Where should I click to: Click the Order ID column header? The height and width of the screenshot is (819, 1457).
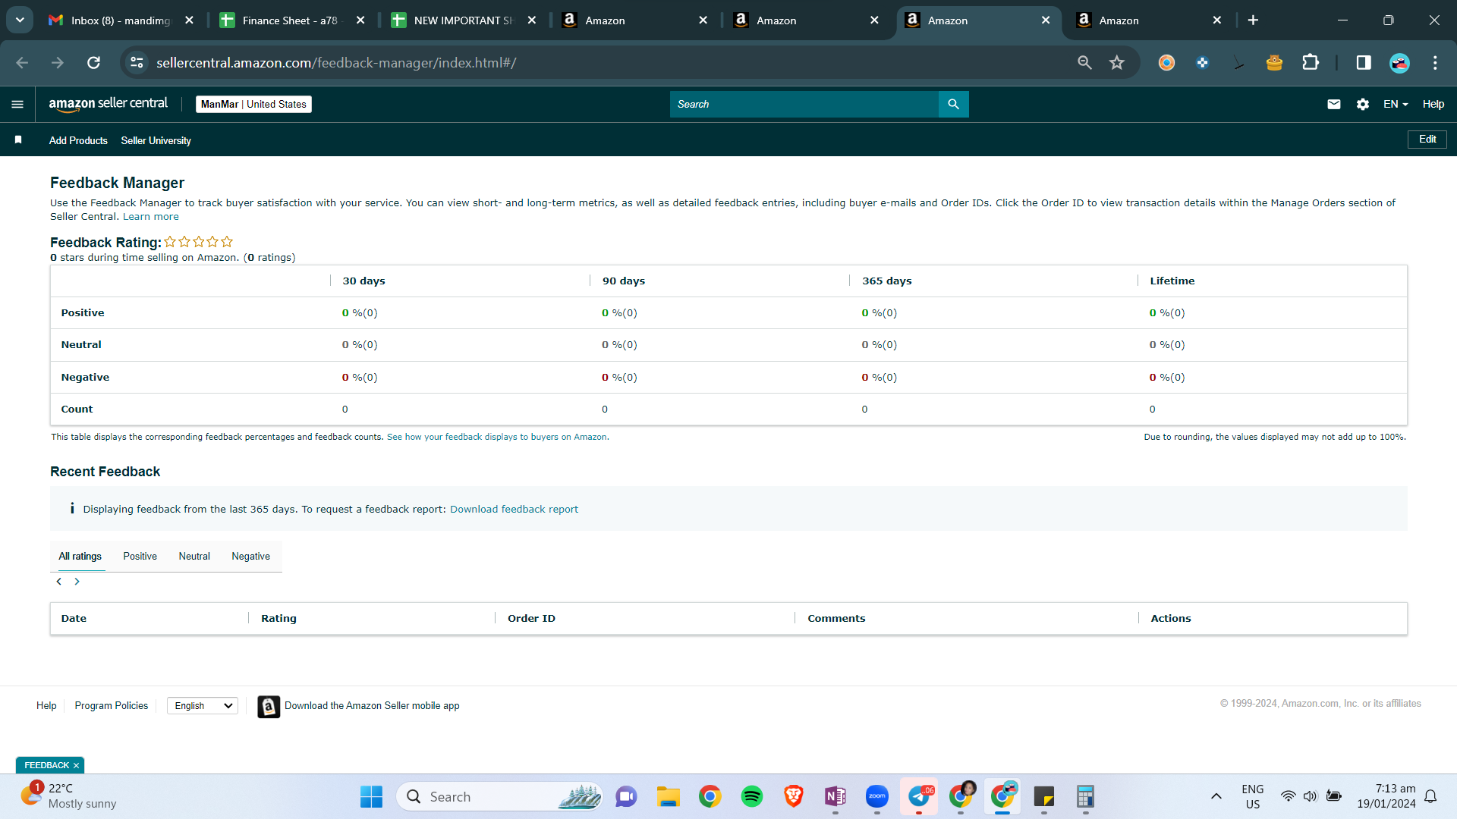pos(531,619)
